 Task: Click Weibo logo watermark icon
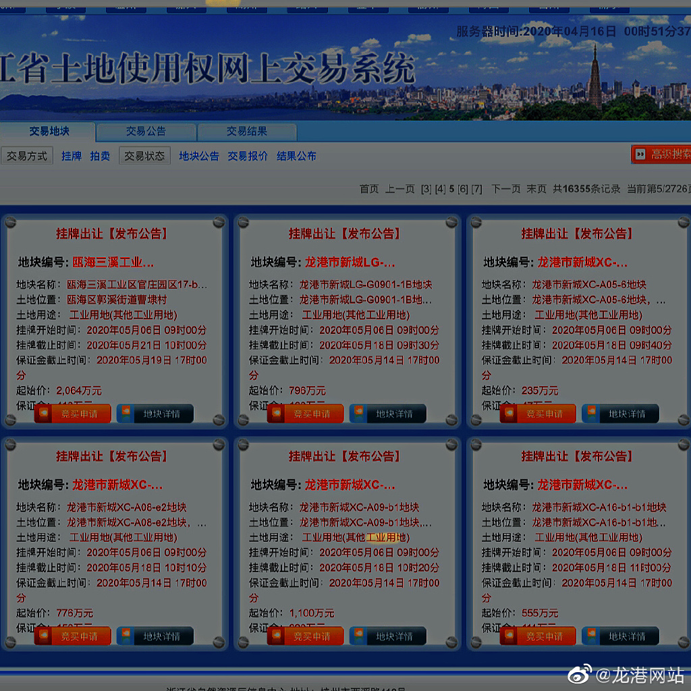[578, 674]
